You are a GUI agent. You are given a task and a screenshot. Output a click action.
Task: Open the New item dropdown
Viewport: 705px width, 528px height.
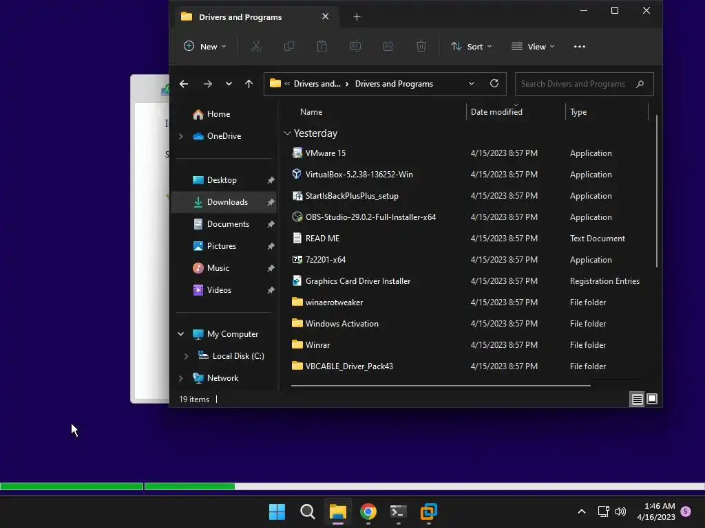click(205, 46)
